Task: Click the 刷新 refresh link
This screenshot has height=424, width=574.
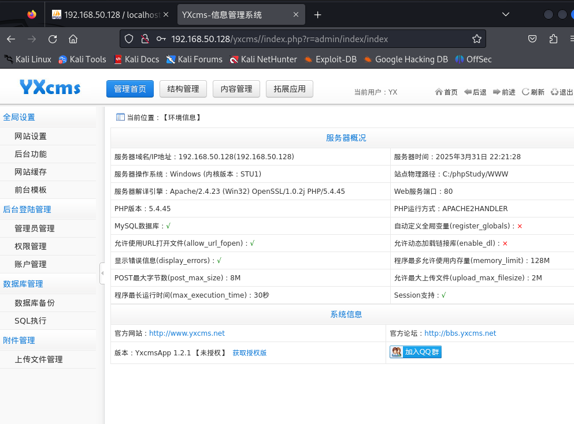Action: pos(533,92)
